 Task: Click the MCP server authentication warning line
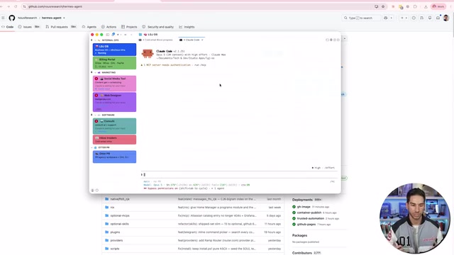pos(173,65)
